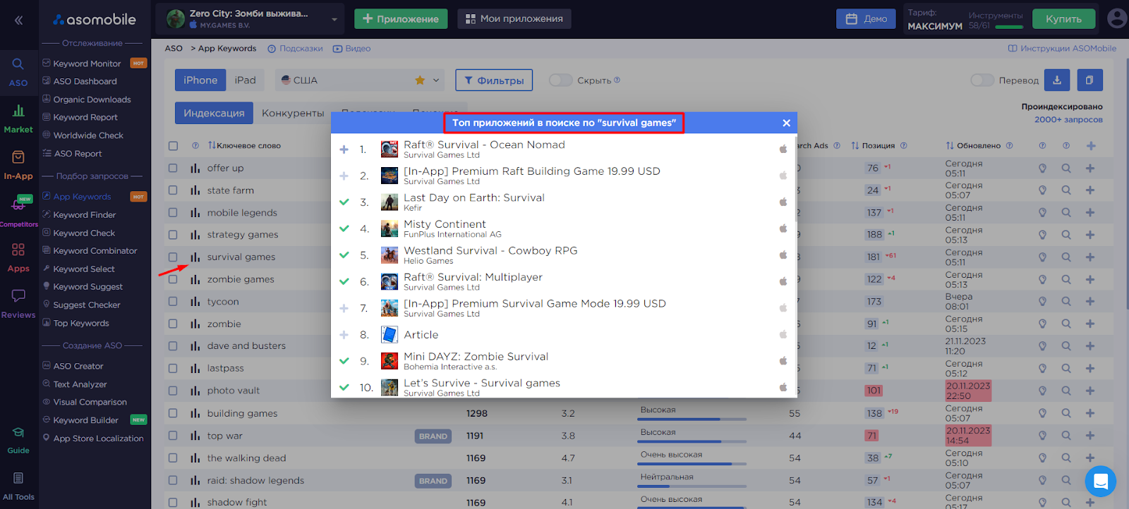
Task: Click info icon next to Позиция header
Action: [903, 146]
